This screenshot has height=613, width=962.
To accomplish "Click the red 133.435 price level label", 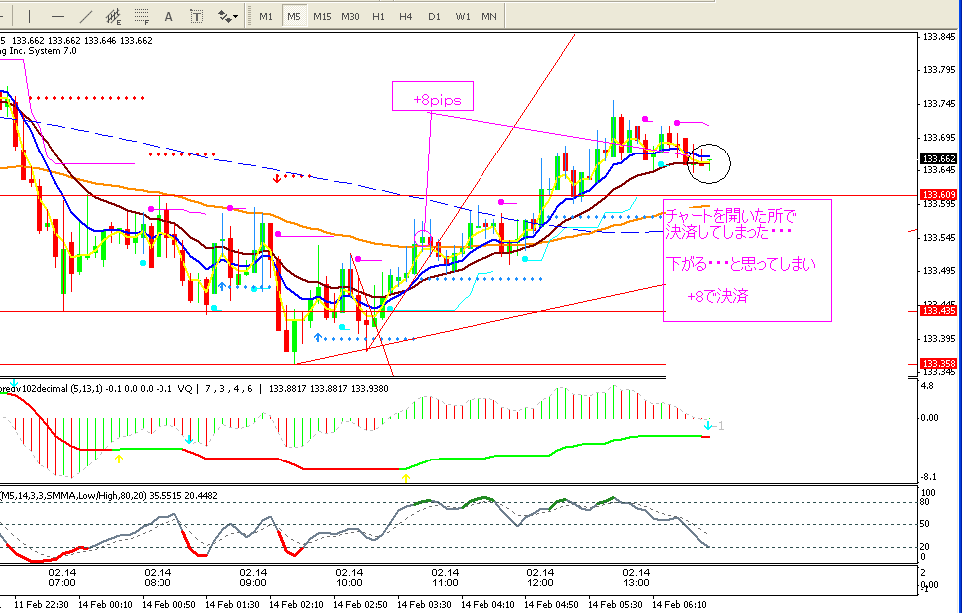I will tap(939, 311).
